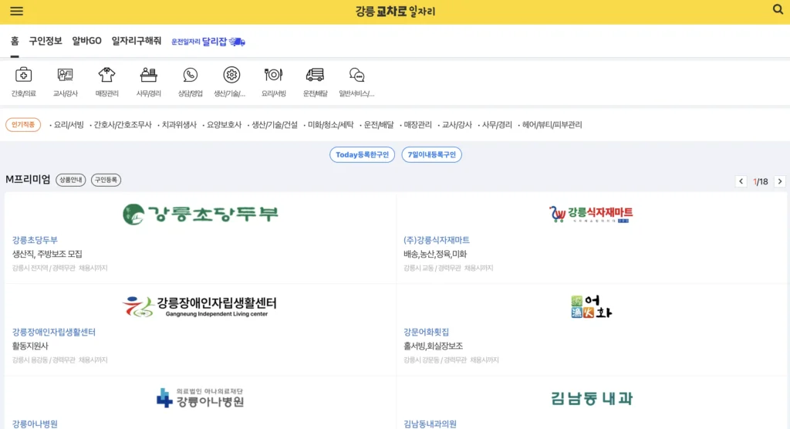Click the 7일이내등록구인 button
790x429 pixels.
coord(432,155)
